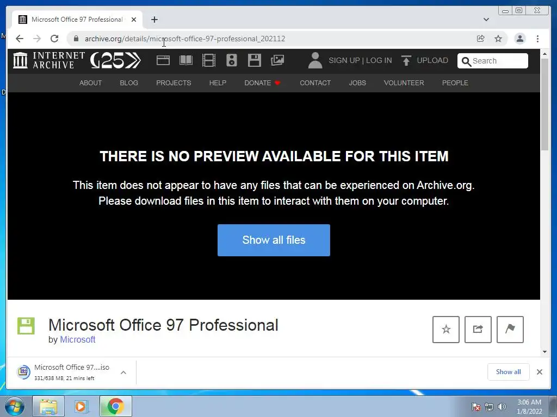Open the Video filmstrip icon

point(208,60)
